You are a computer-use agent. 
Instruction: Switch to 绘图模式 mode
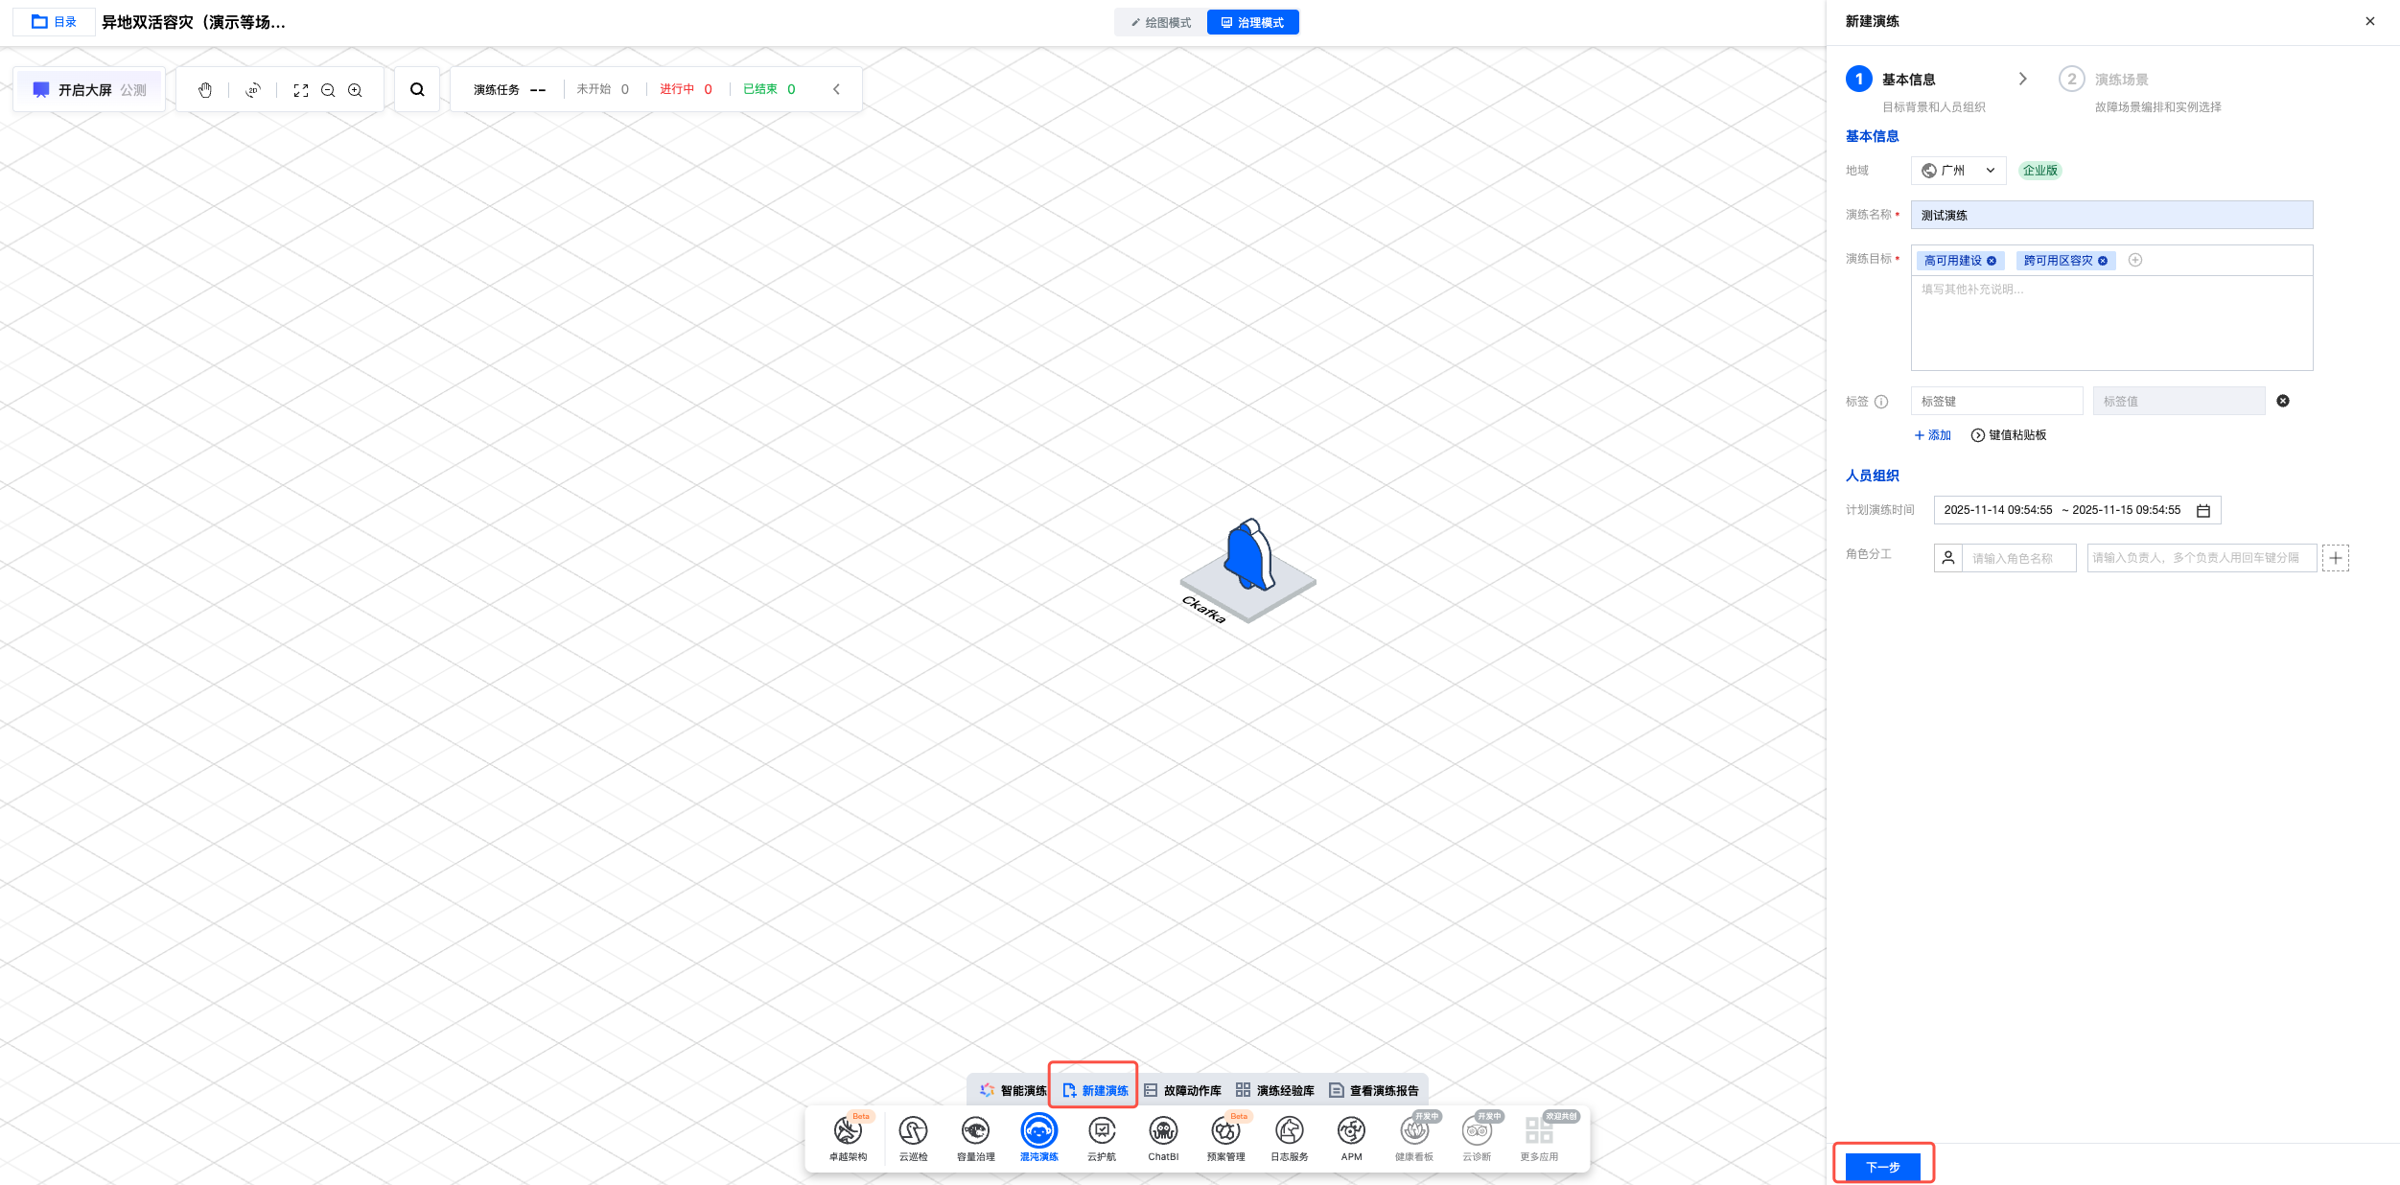(x=1161, y=22)
